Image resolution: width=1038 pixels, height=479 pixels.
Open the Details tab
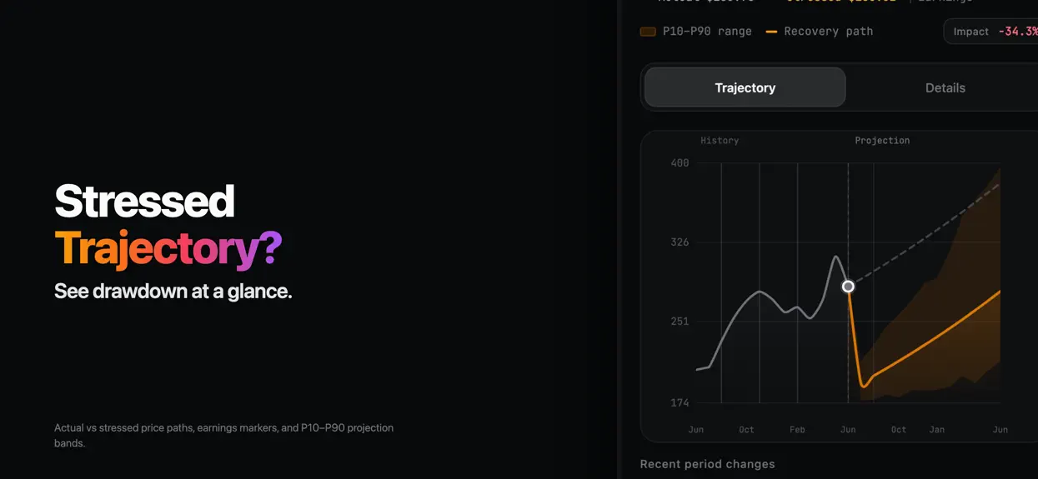[x=945, y=87]
